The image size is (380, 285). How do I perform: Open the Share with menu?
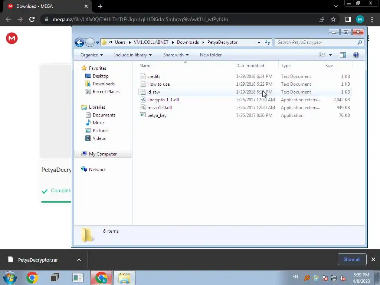[176, 55]
